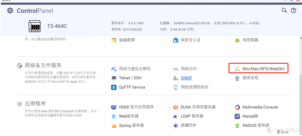Open 磁盘配额 disk quota icon

[x=114, y=40]
